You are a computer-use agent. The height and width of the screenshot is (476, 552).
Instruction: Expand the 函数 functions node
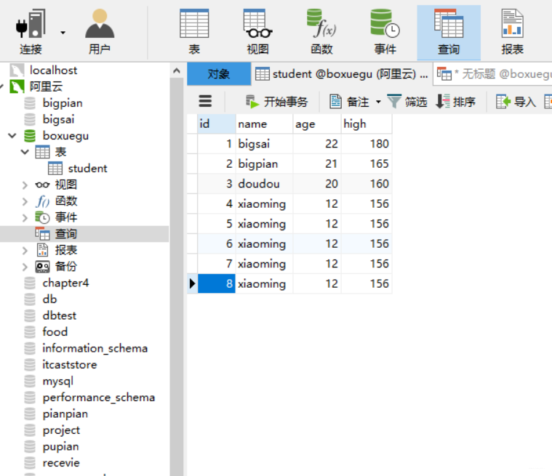25,201
